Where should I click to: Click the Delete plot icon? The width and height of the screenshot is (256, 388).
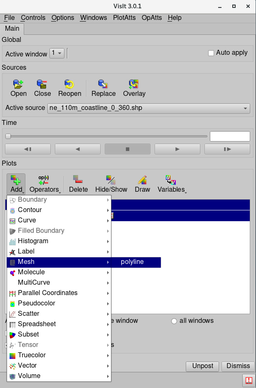tap(78, 180)
